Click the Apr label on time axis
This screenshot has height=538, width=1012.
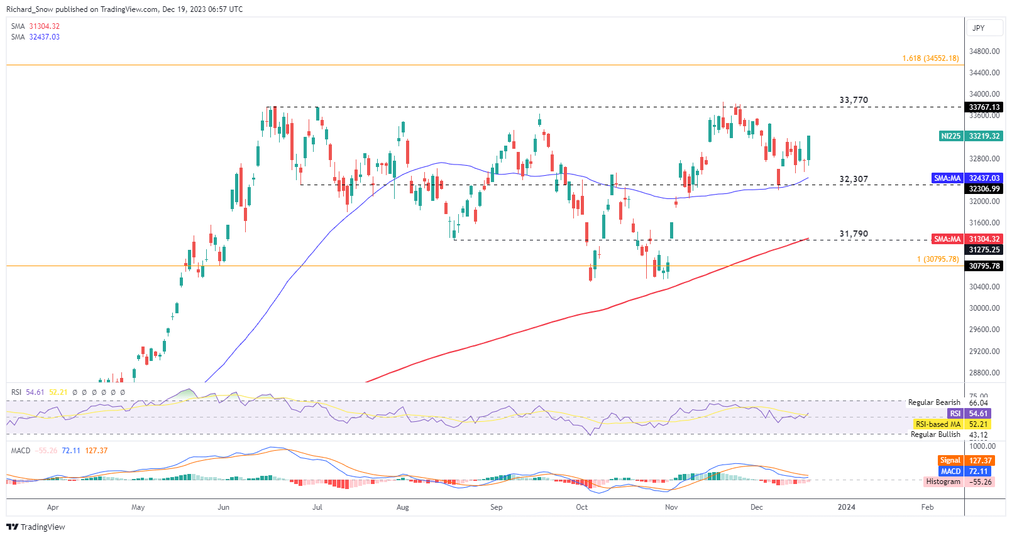(x=53, y=507)
